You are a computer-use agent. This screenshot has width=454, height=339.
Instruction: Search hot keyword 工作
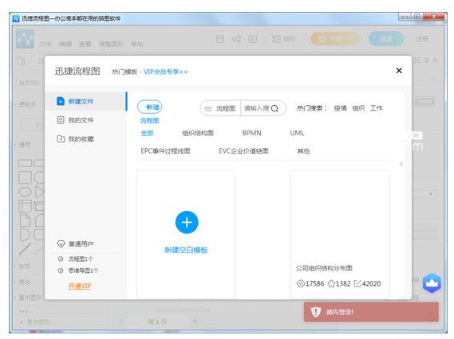(x=376, y=108)
